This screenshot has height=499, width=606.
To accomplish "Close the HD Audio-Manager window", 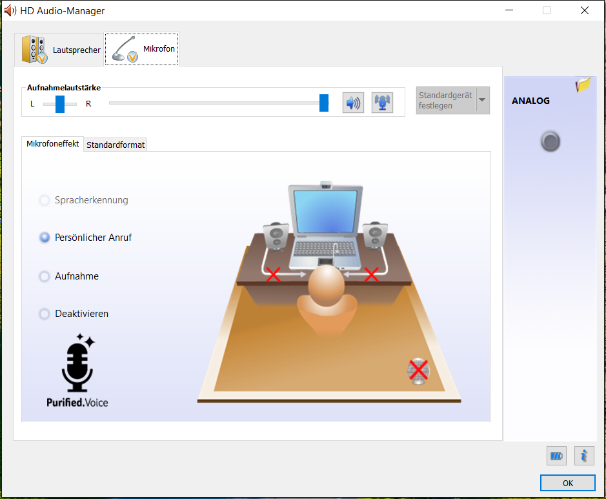I will pos(585,10).
